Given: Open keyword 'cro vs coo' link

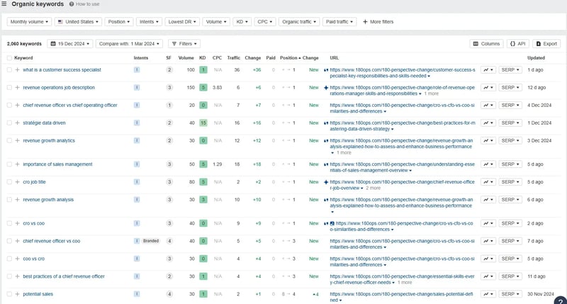Looking at the screenshot, I should coord(33,223).
